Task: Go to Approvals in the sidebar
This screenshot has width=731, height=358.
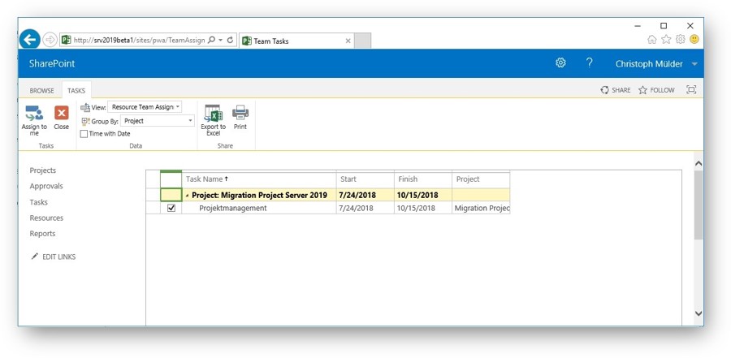Action: tap(46, 186)
